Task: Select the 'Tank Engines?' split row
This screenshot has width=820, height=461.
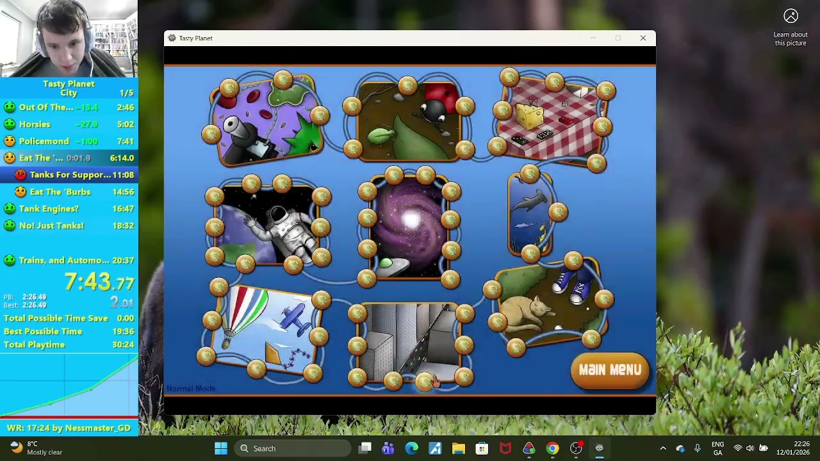Action: tap(69, 209)
